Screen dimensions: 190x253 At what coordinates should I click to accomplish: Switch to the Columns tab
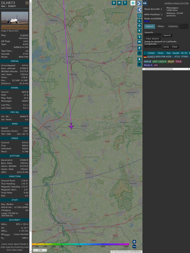pyautogui.click(x=173, y=26)
